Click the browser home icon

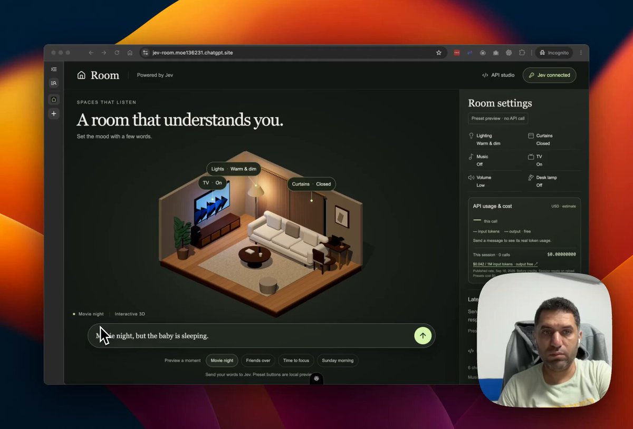pyautogui.click(x=130, y=53)
